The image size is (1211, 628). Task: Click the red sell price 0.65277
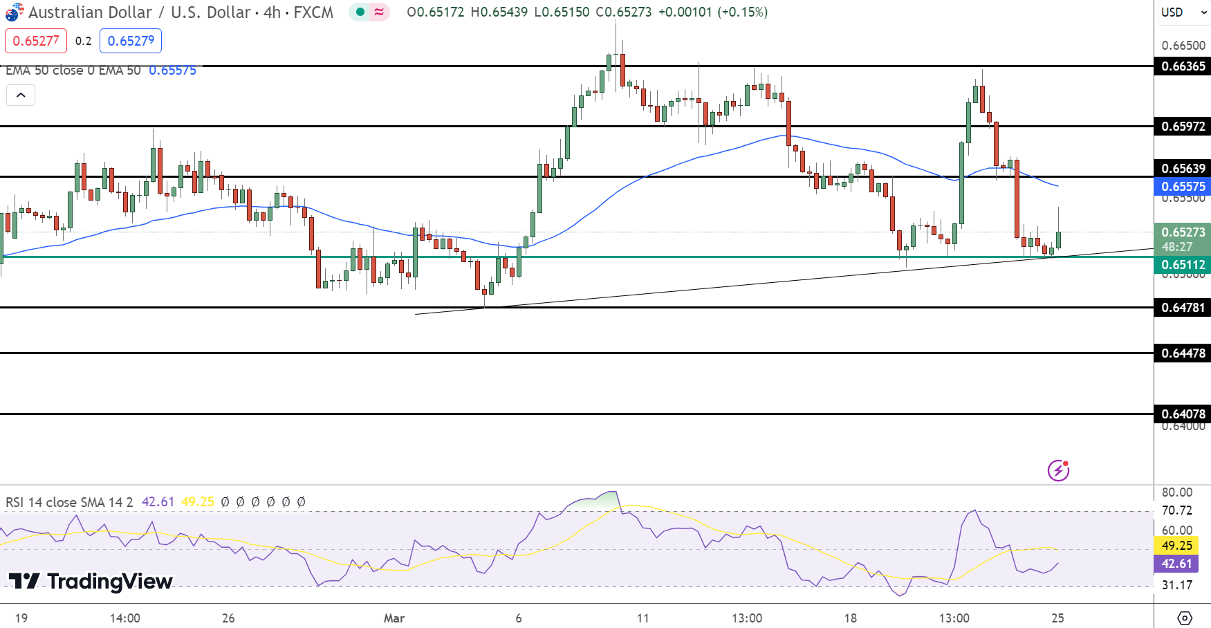[36, 41]
